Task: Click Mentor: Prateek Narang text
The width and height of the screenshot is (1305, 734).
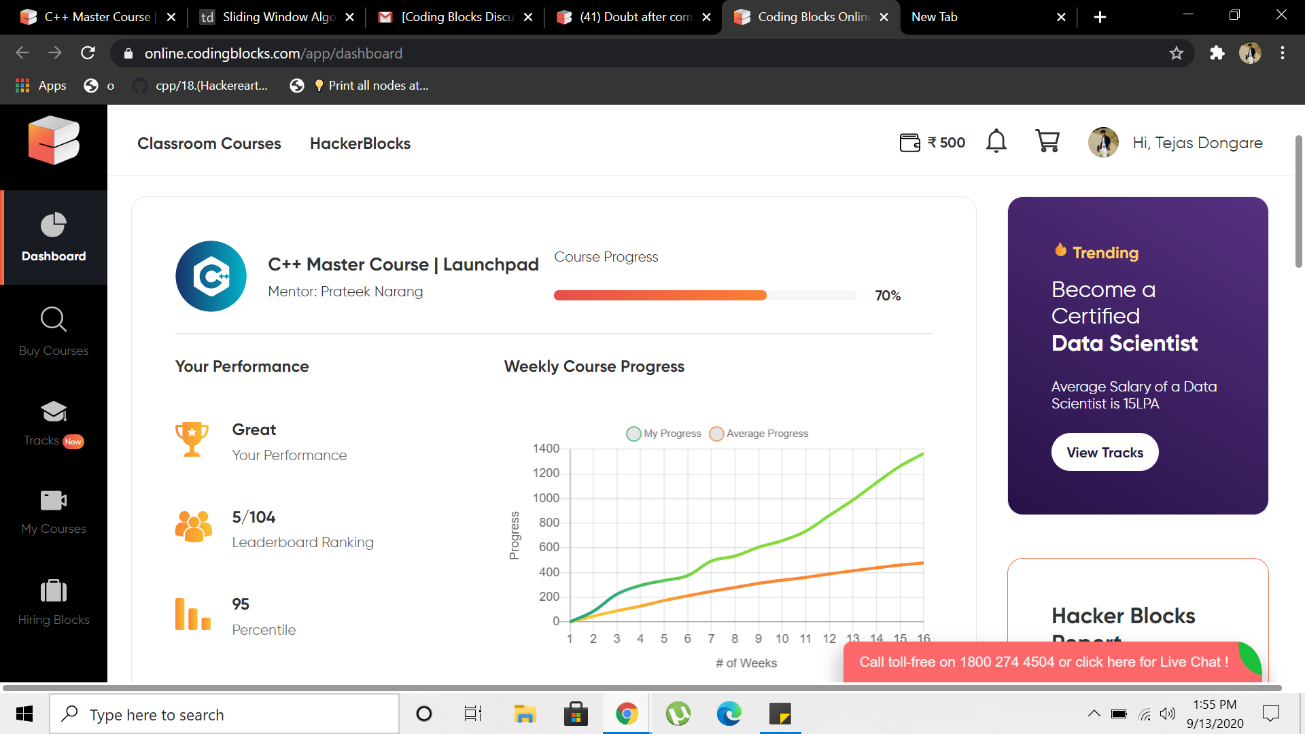Action: [345, 292]
